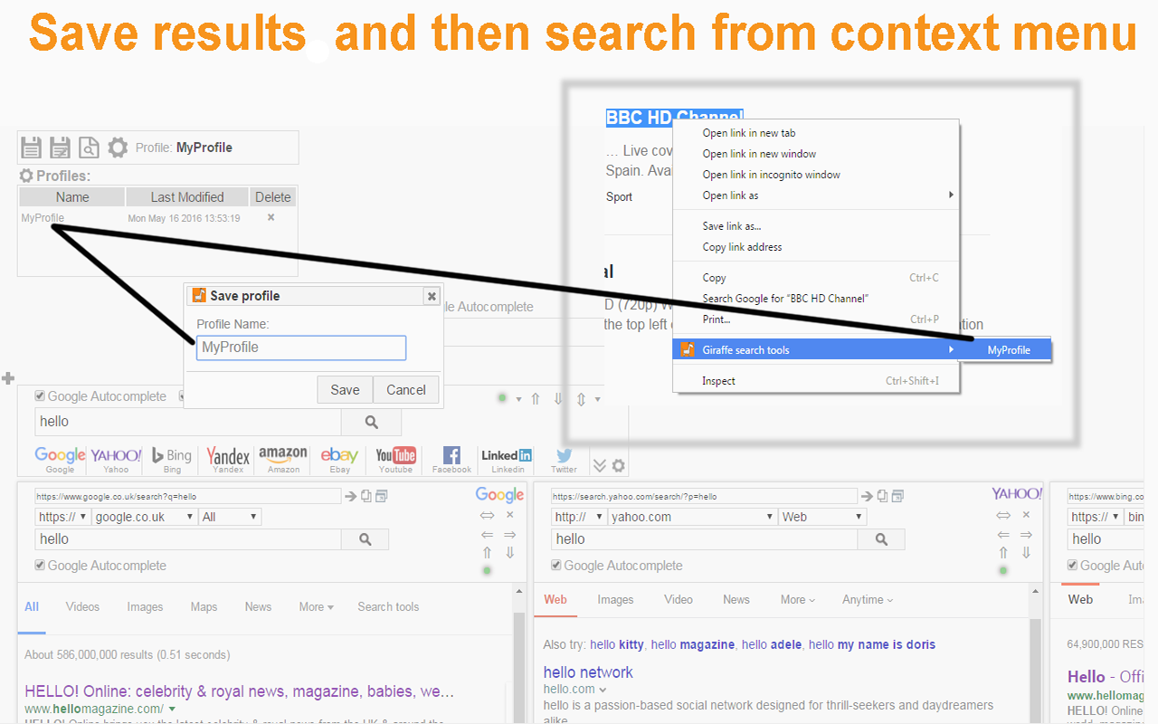The width and height of the screenshot is (1158, 724).
Task: Open Giraffe search tools submenu
Action: (x=816, y=350)
